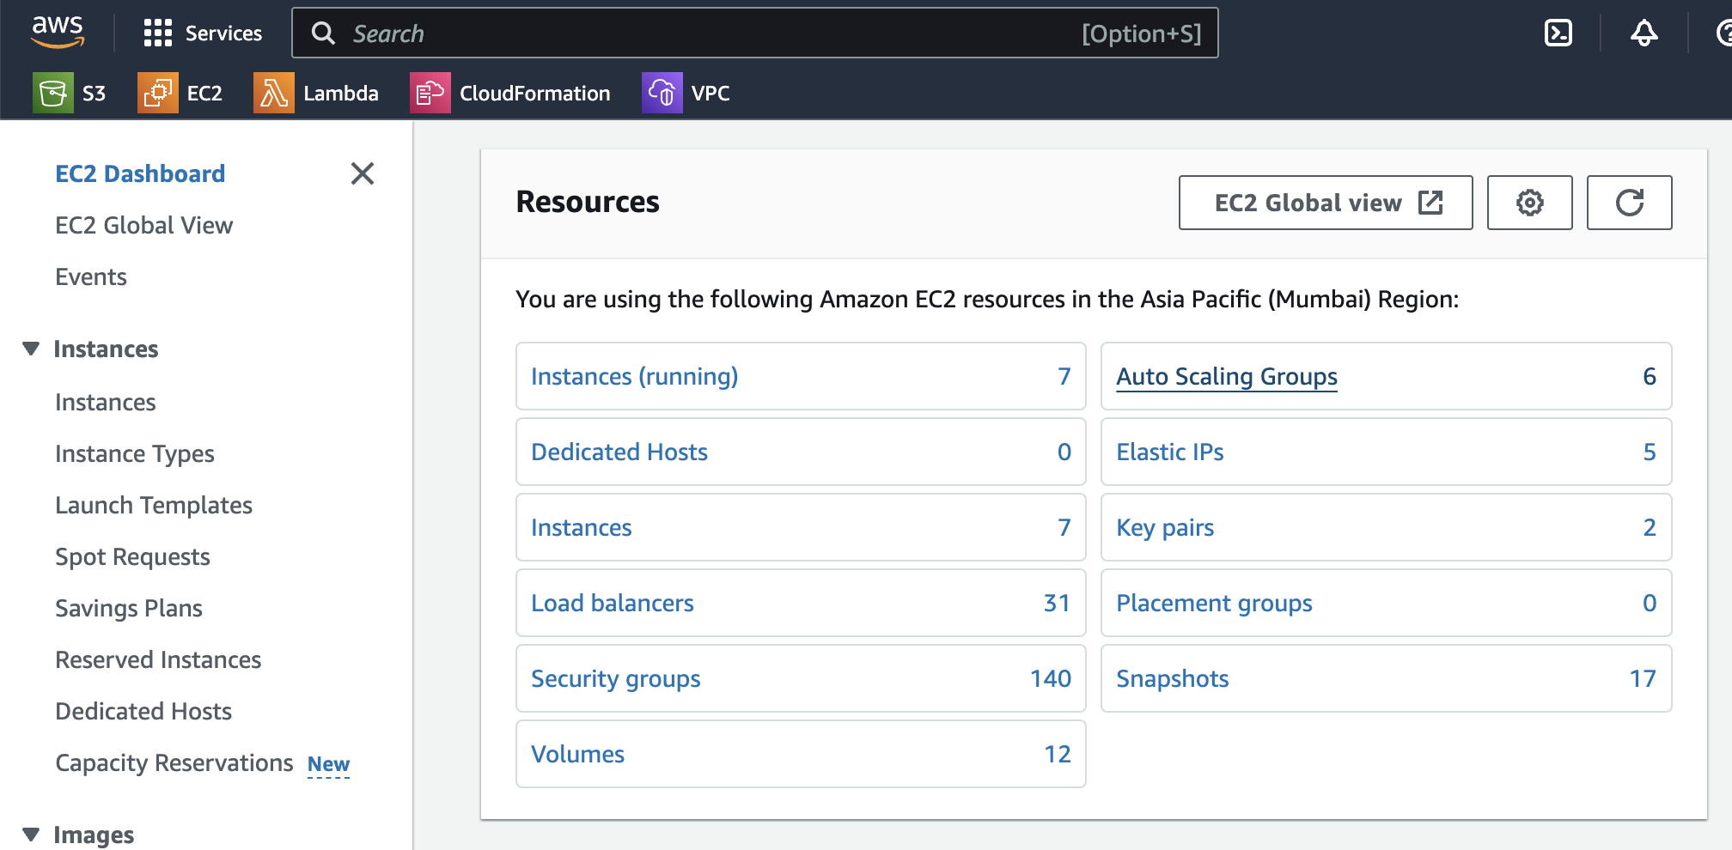
Task: Open Resources settings gear
Action: pos(1529,203)
